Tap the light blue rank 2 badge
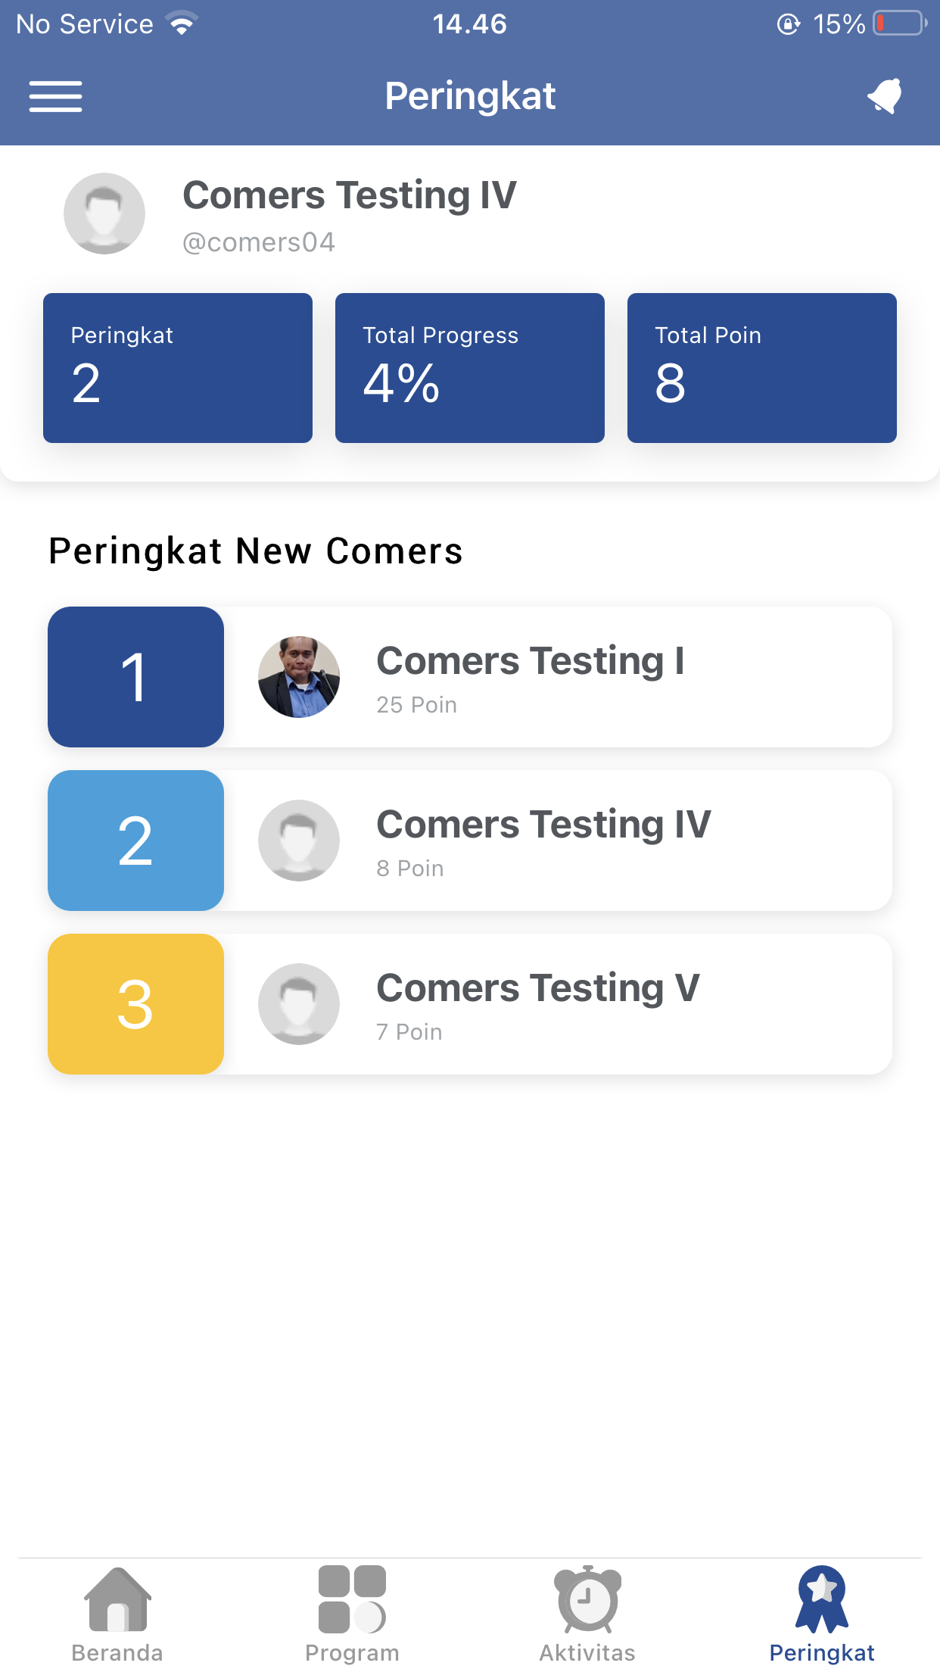The width and height of the screenshot is (940, 1672). tap(135, 841)
